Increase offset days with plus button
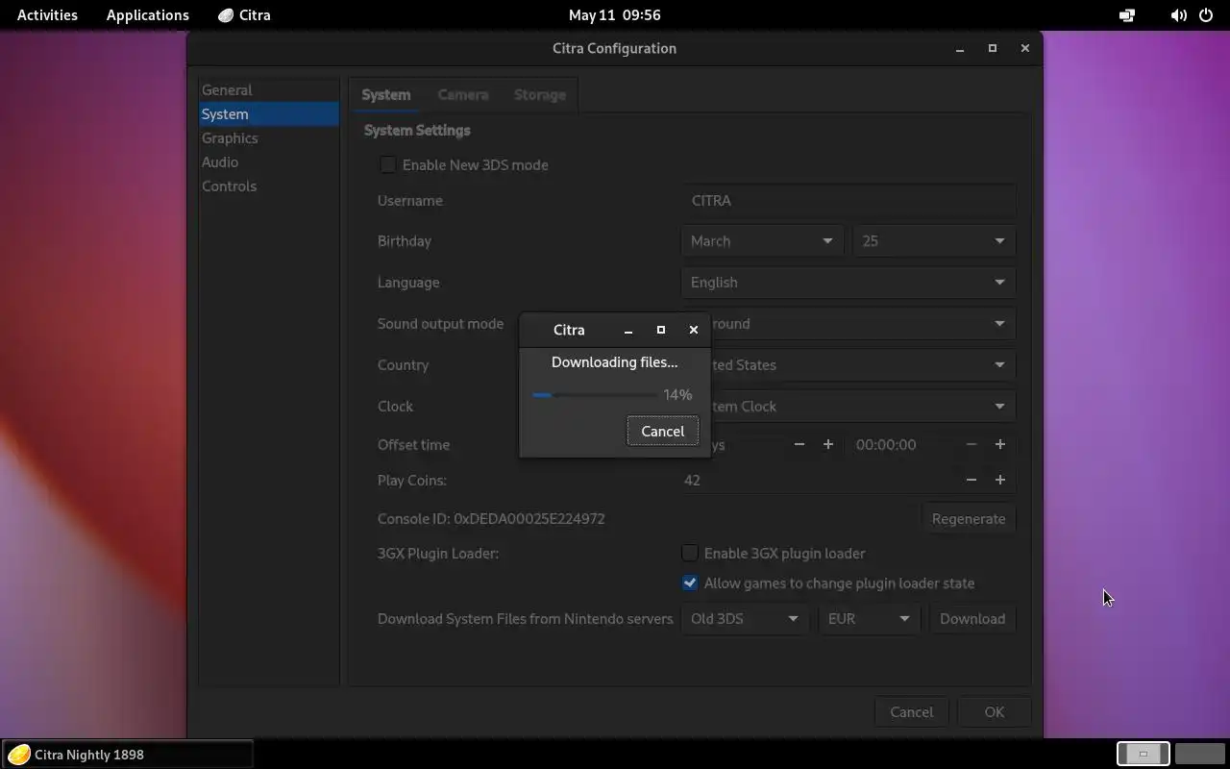Viewport: 1230px width, 769px height. 828,444
